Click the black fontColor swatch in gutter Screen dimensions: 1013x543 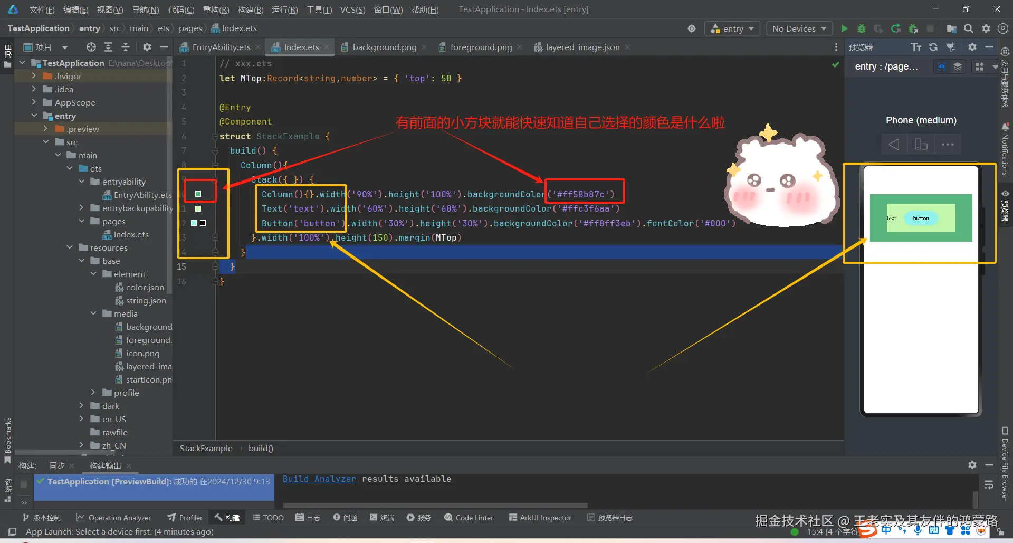pos(203,223)
